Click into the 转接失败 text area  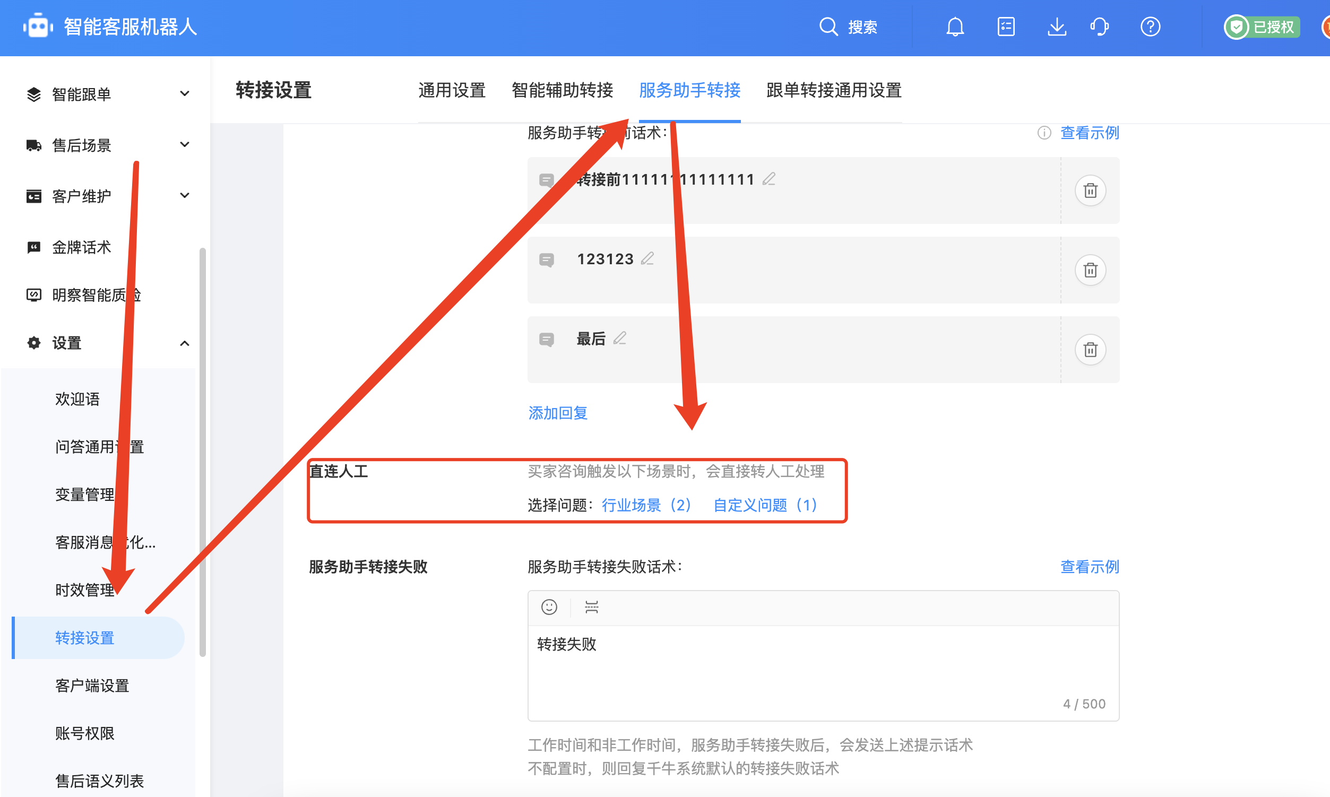(x=824, y=673)
